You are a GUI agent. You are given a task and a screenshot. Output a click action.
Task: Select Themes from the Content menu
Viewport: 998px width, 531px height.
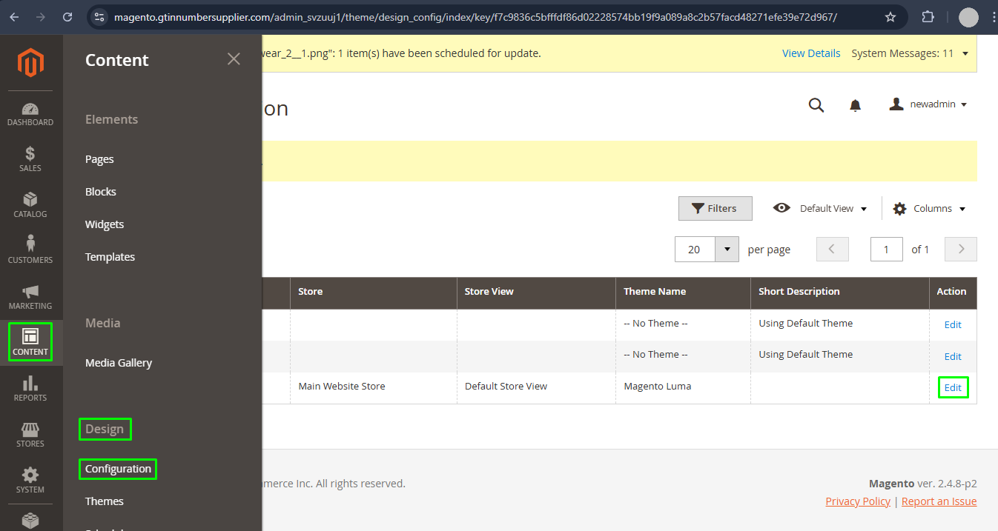[x=104, y=501]
